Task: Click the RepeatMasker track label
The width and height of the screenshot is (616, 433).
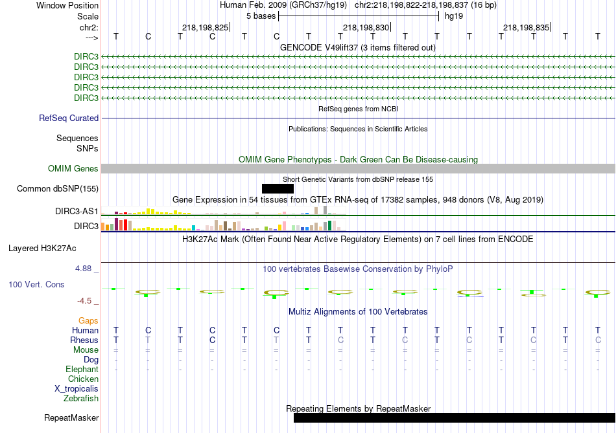Action: 71,418
